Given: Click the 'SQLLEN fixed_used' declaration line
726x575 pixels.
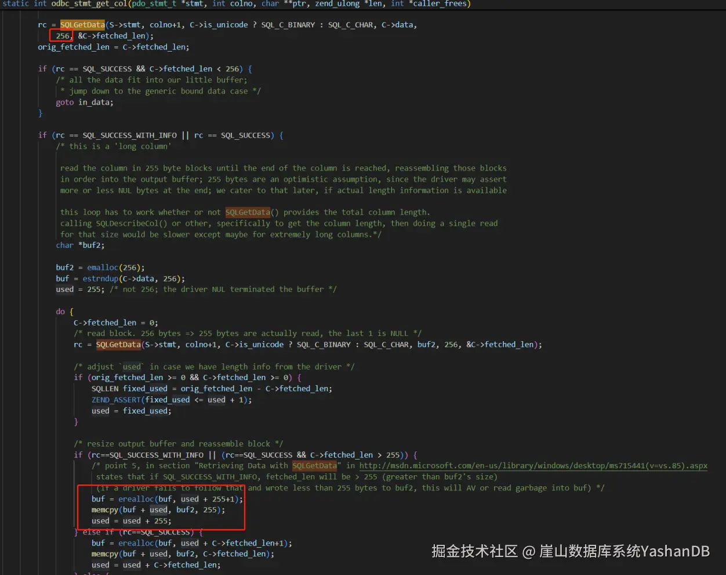Looking at the screenshot, I should point(212,389).
